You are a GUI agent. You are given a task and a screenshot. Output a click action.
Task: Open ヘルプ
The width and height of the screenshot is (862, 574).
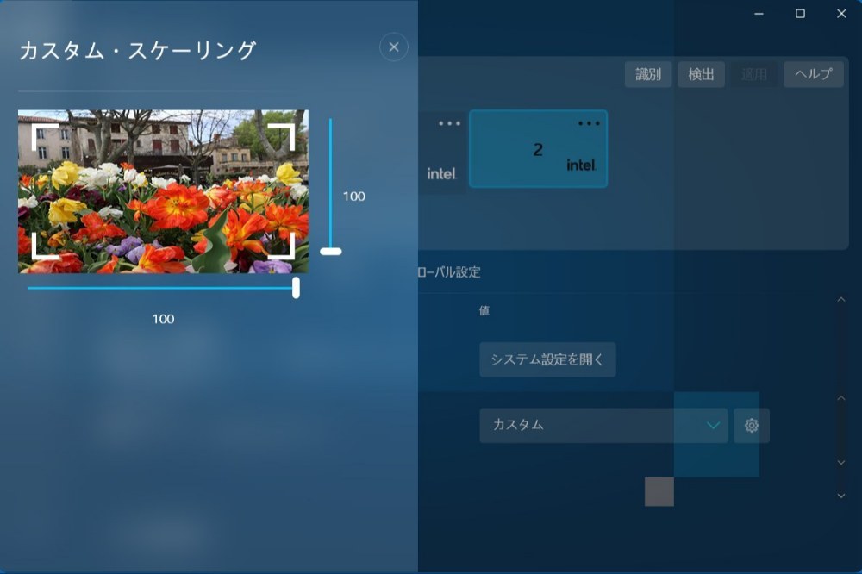point(813,74)
